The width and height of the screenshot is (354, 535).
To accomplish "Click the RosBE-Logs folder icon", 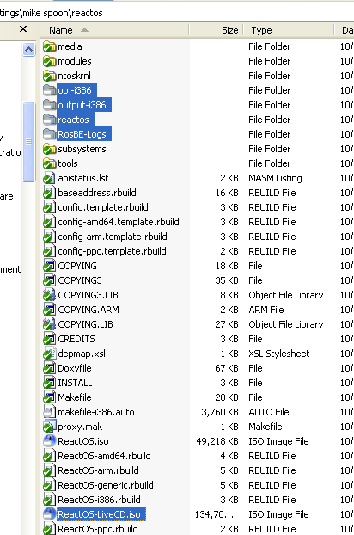I will (49, 134).
